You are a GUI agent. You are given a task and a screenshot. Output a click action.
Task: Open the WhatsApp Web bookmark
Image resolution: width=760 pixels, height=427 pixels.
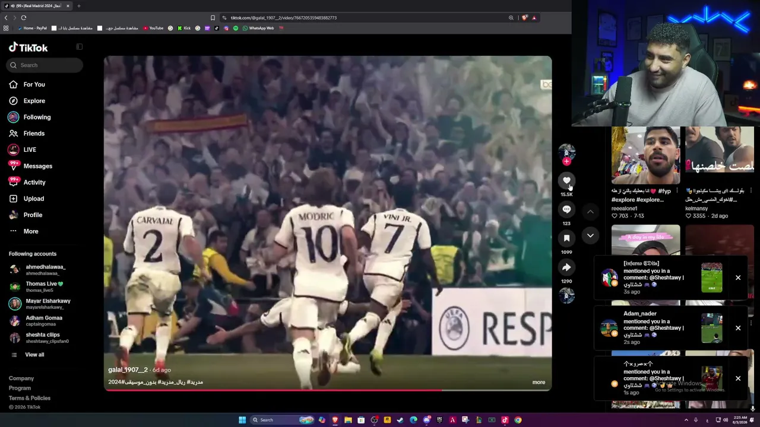[x=258, y=28]
